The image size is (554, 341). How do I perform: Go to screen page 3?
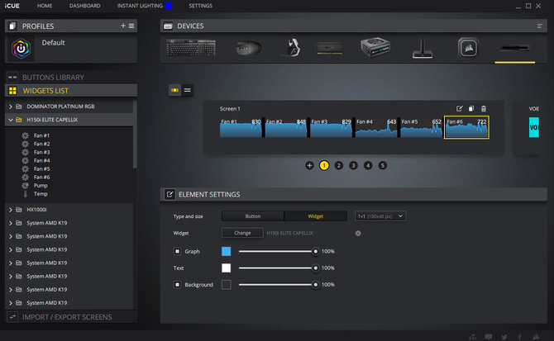point(353,165)
